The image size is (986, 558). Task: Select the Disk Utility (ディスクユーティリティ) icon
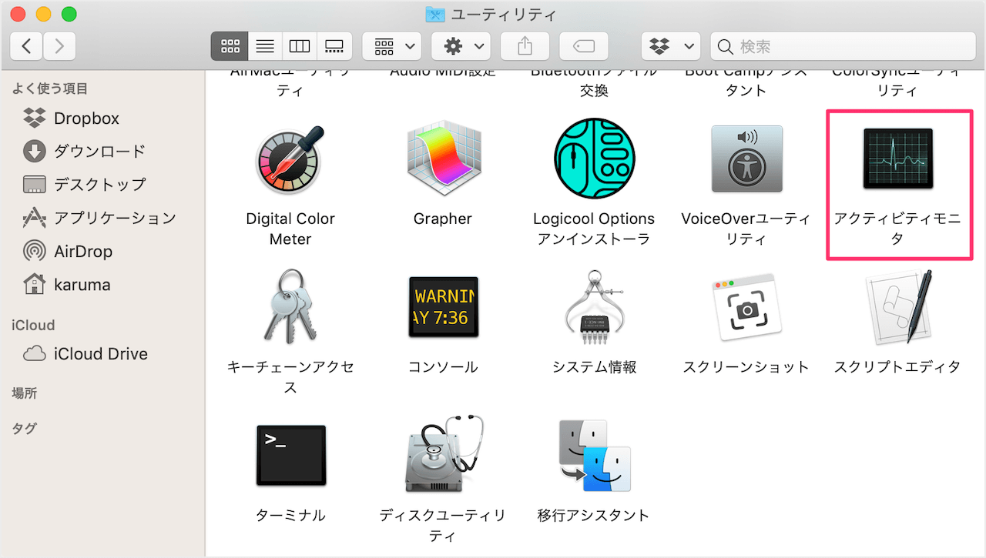pos(444,455)
